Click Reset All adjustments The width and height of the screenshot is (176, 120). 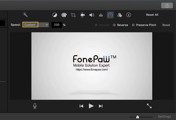152,15
